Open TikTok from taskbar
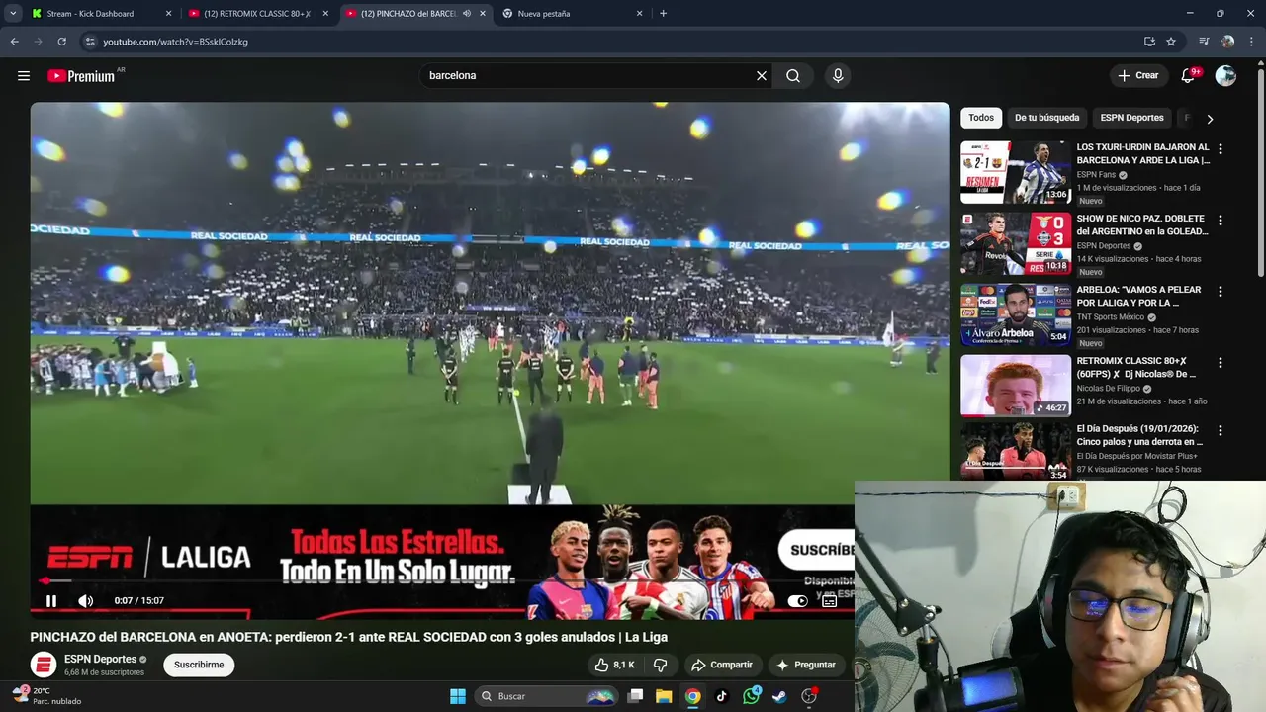1266x712 pixels. 722,696
